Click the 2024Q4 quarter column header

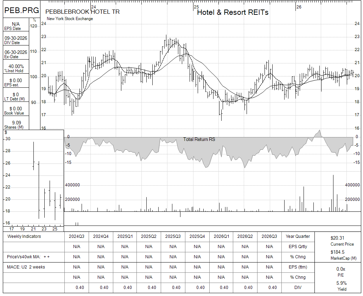101,236
